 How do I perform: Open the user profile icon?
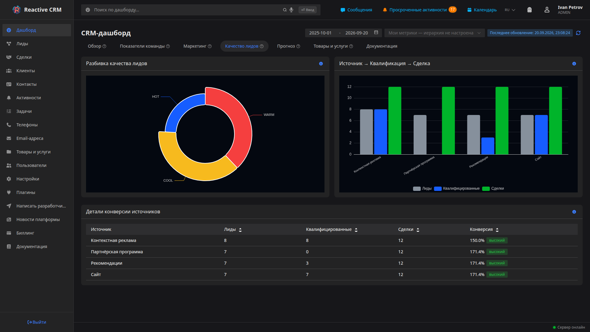coord(547,10)
